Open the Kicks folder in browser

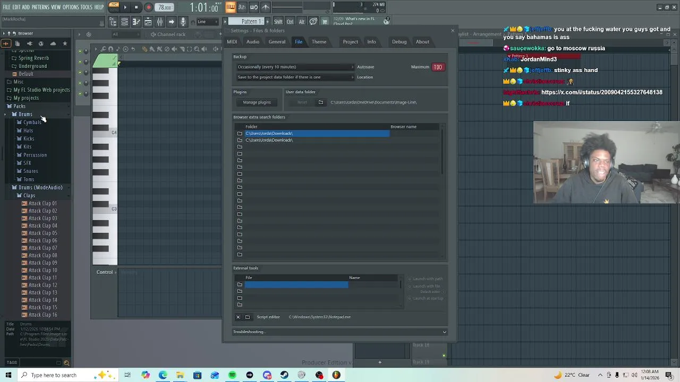[29, 139]
